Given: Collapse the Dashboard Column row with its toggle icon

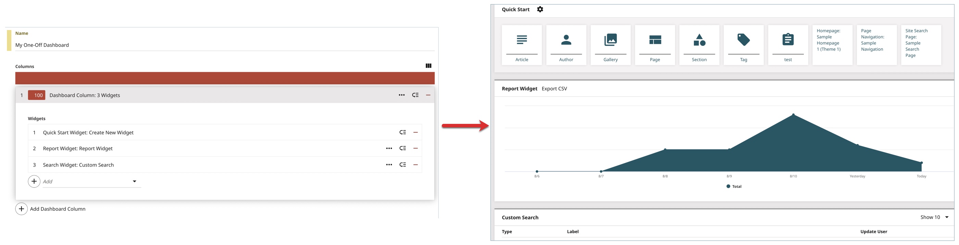Looking at the screenshot, I should coord(415,95).
